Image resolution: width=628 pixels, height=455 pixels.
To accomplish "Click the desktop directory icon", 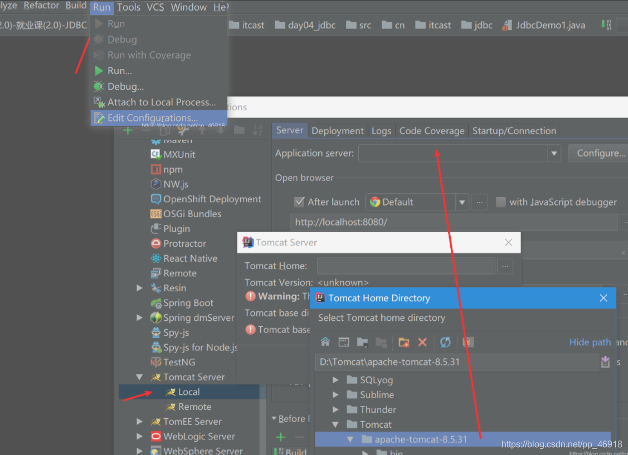I will (344, 342).
